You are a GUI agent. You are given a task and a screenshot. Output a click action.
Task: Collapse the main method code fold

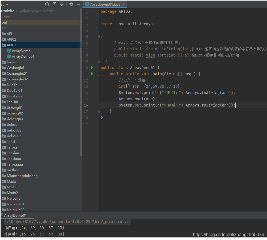[98, 74]
